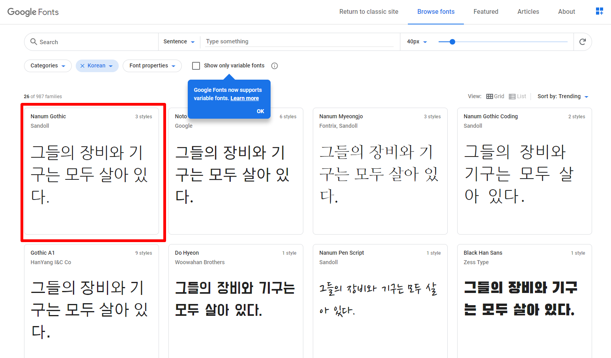Open variable fonts info icon
Image resolution: width=611 pixels, height=358 pixels.
[x=275, y=66]
